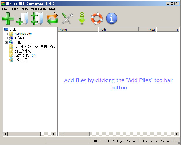Expand the 计算机 tree node

pos(6,38)
